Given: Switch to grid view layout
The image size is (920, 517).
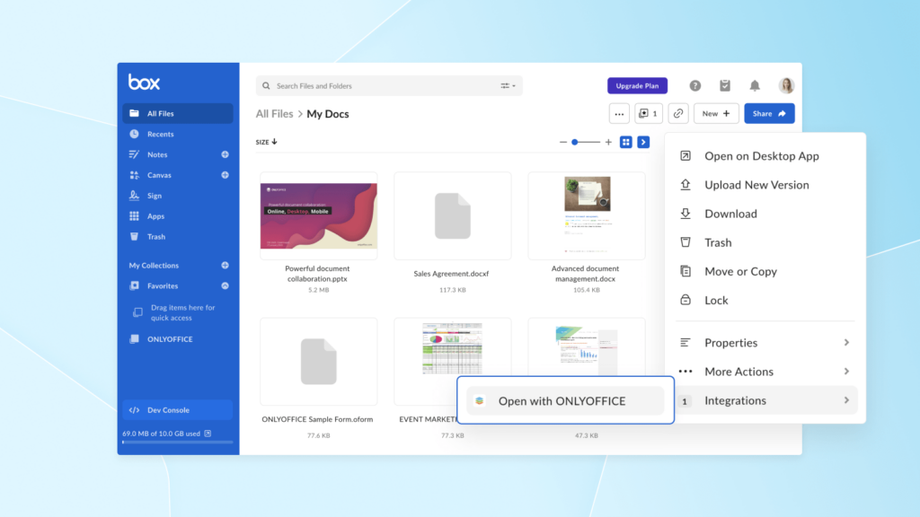Looking at the screenshot, I should click(x=625, y=142).
